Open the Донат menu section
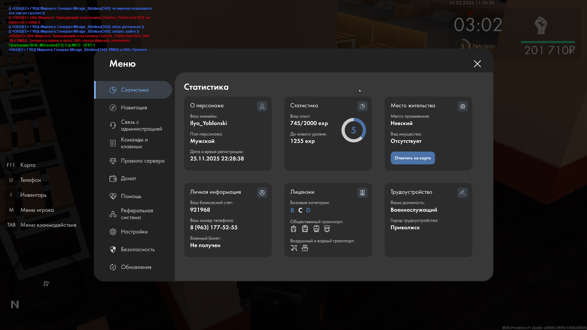This screenshot has height=330, width=587. 128,178
